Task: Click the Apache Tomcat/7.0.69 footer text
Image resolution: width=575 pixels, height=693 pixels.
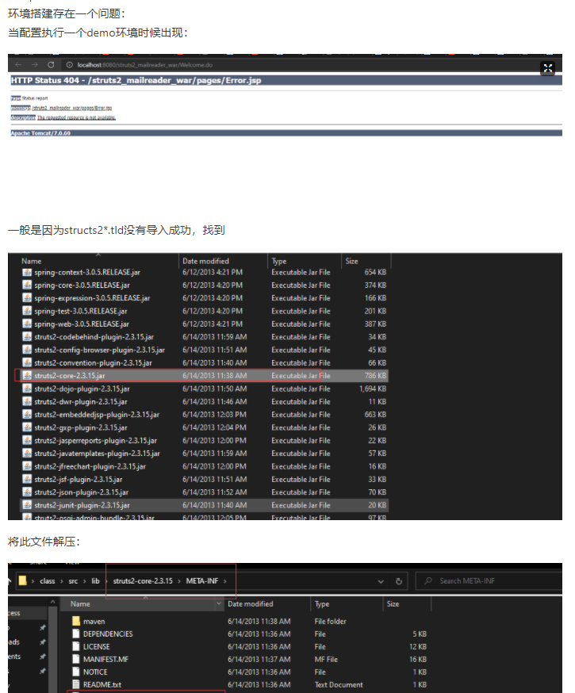Action: click(40, 133)
